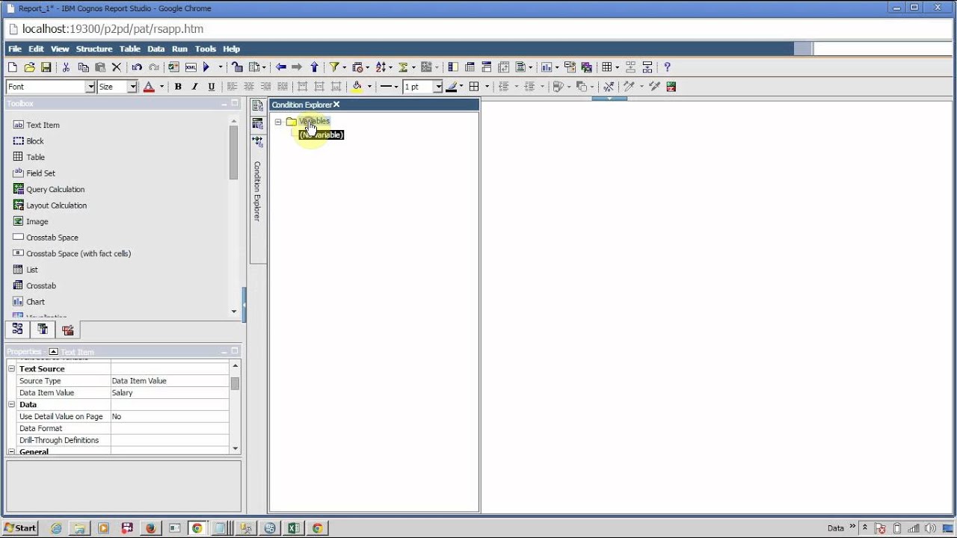Open the Font dropdown

(x=90, y=87)
